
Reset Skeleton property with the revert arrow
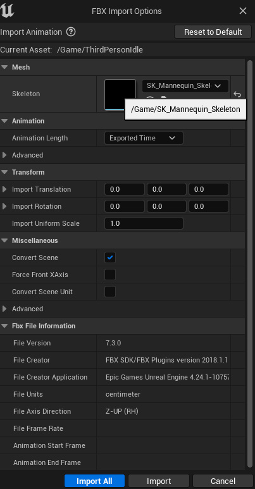tap(237, 94)
